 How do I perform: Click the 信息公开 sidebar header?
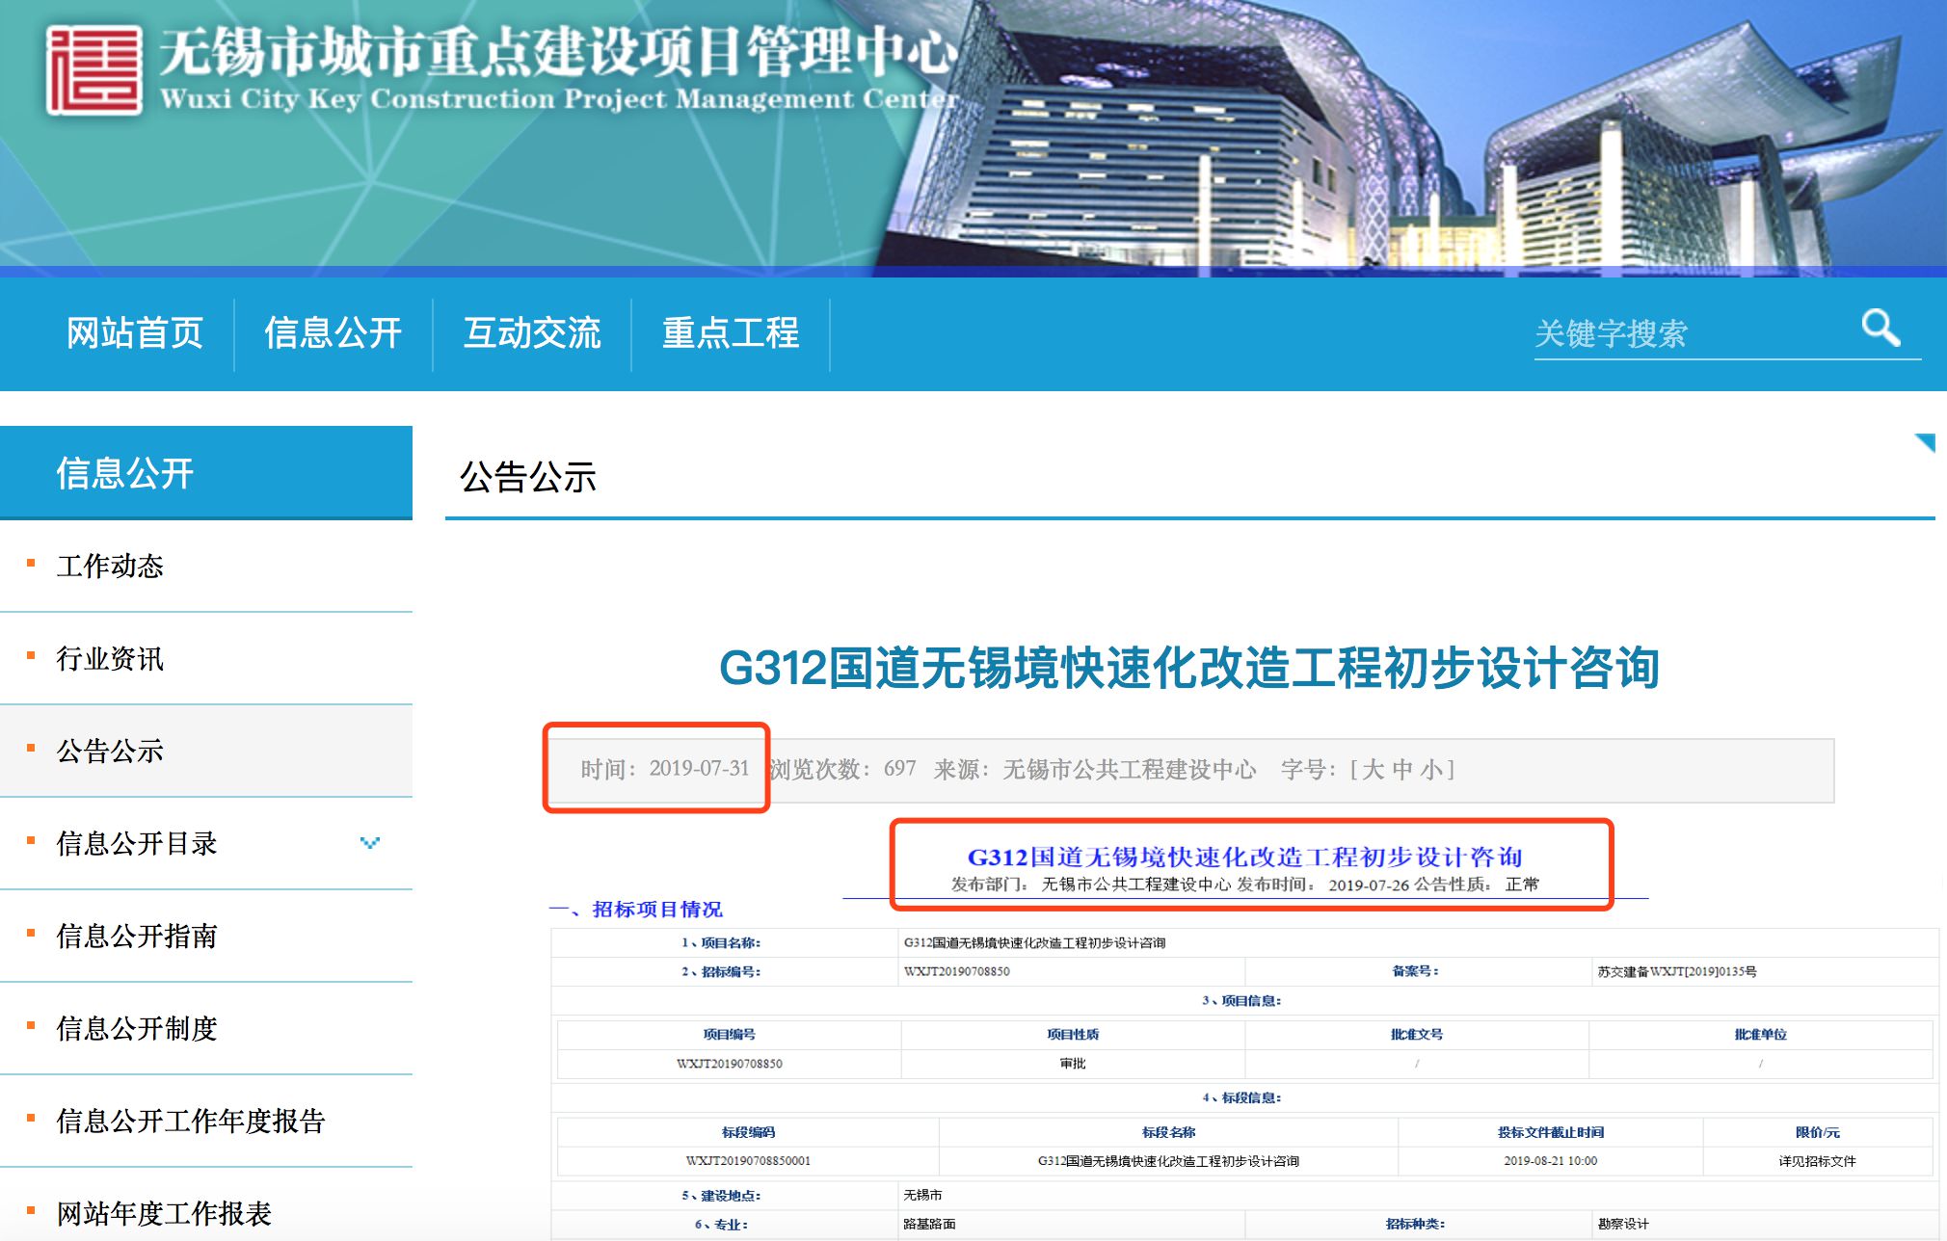125,473
